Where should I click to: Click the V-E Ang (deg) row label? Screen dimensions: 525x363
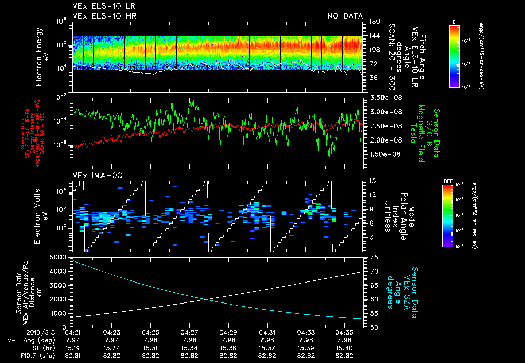tap(30, 340)
